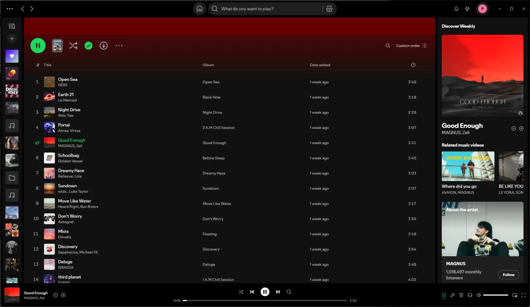Viewport: 530px width, 307px height.
Task: Open the Golden Vessel artist link
Action: 70,161
